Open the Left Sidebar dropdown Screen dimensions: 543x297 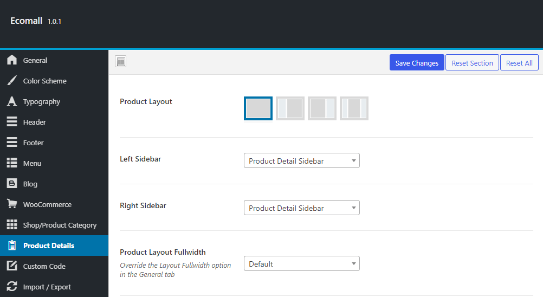click(x=302, y=160)
